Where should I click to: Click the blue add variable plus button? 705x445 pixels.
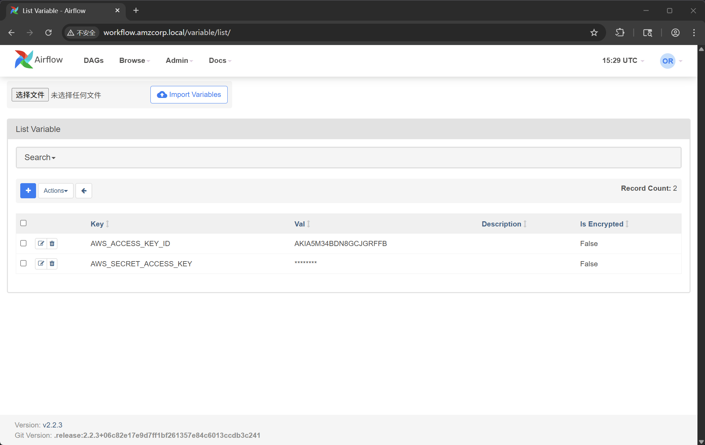tap(28, 191)
